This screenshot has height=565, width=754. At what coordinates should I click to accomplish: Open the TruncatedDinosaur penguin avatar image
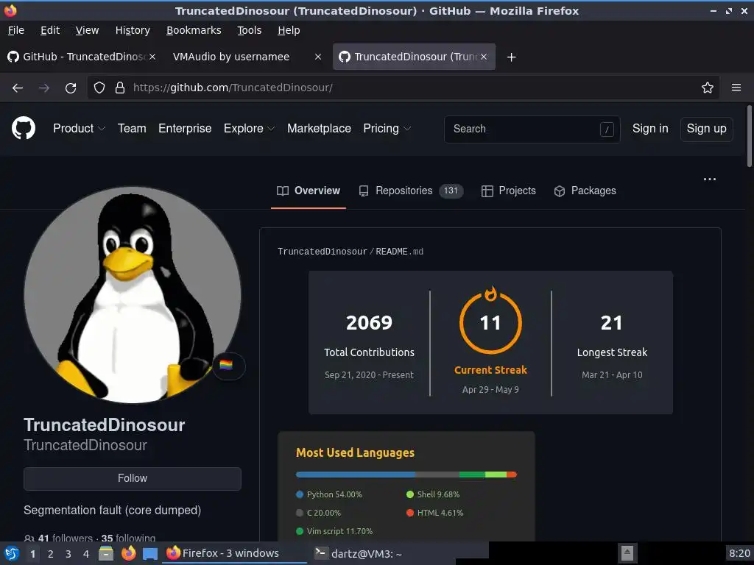(133, 295)
